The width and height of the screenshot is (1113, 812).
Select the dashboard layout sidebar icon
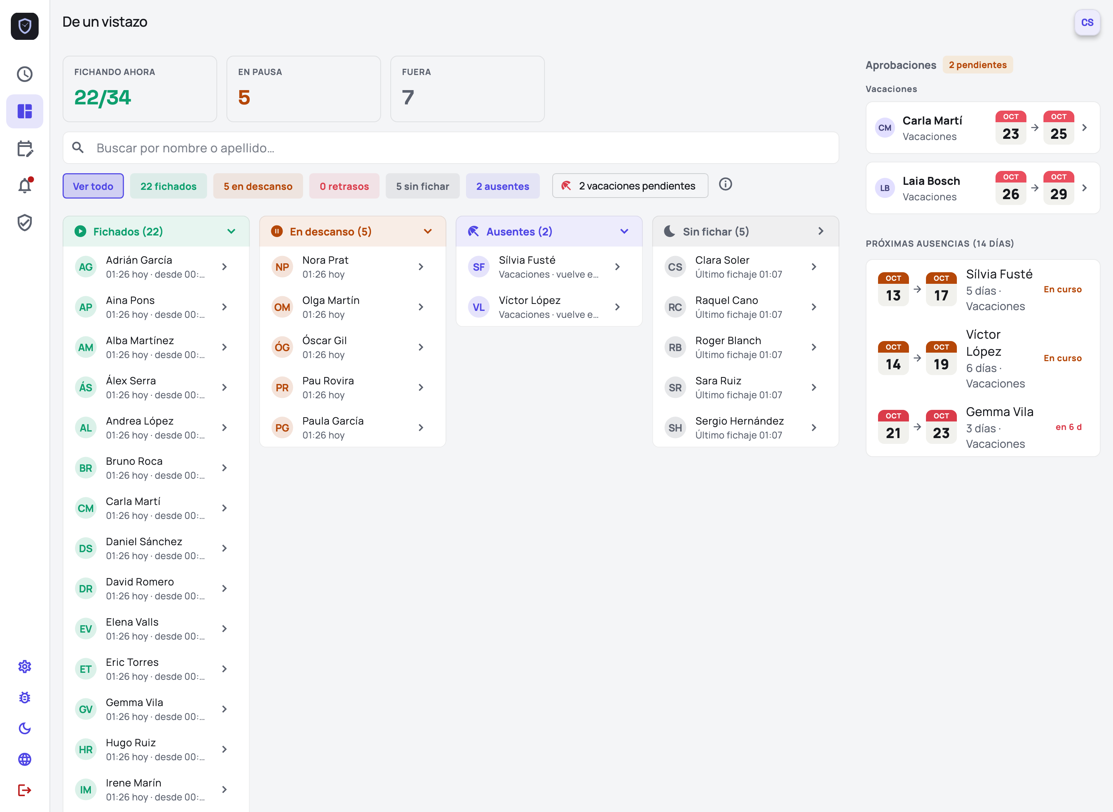(25, 112)
